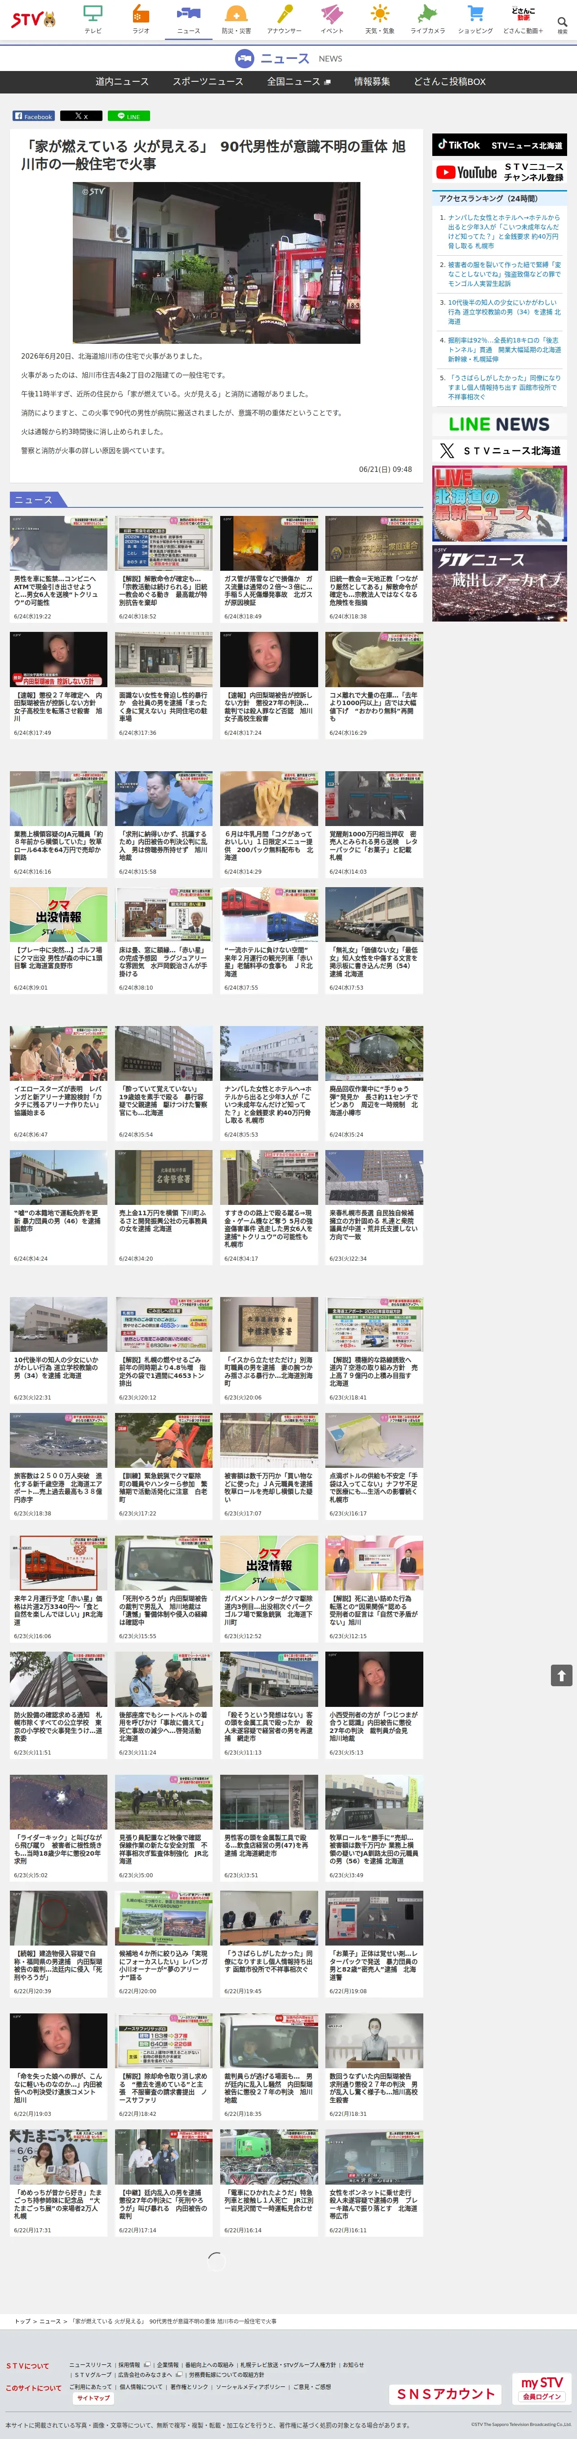Open the 著作権とリンク footer link
Image resolution: width=577 pixels, height=2439 pixels.
pos(189,2387)
